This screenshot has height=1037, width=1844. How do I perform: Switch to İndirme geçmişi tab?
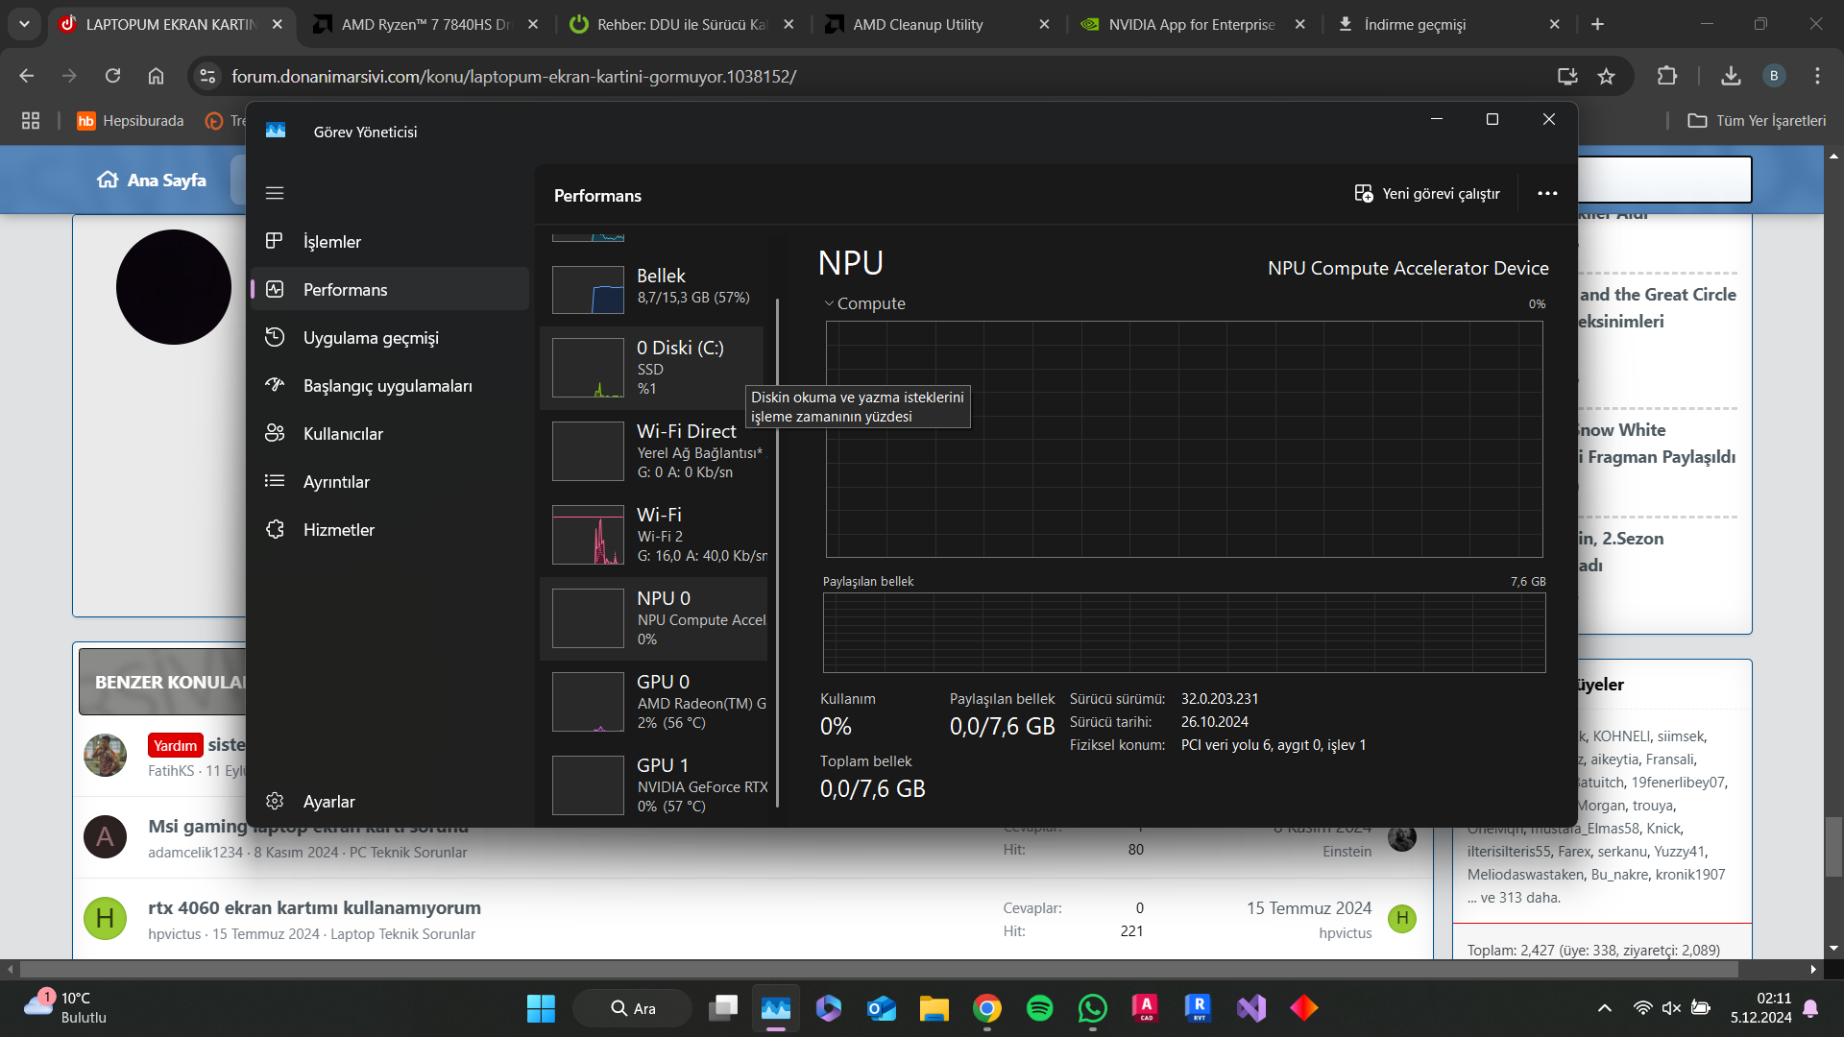[x=1448, y=24]
